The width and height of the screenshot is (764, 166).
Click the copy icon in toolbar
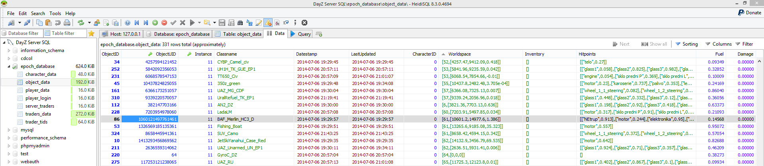pos(39,23)
